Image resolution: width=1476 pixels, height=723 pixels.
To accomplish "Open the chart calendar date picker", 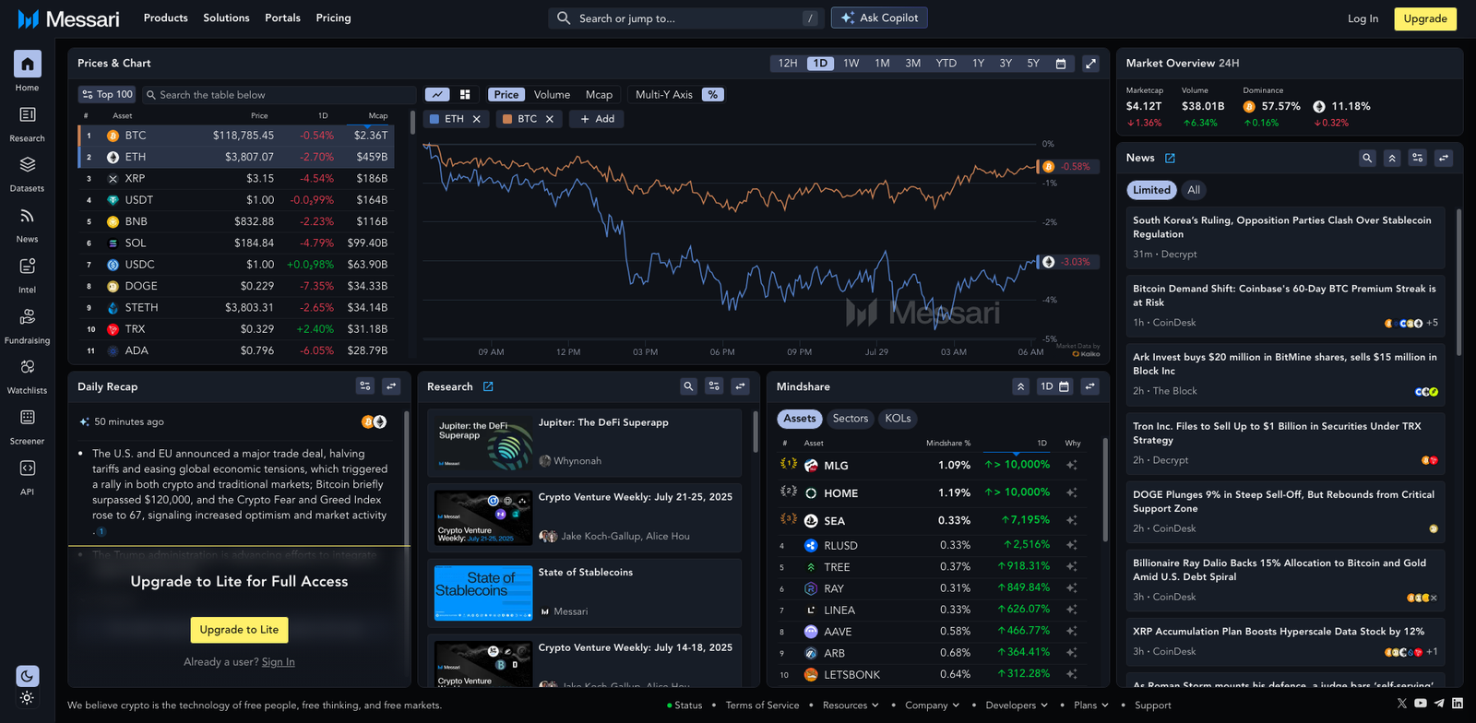I will 1061,64.
